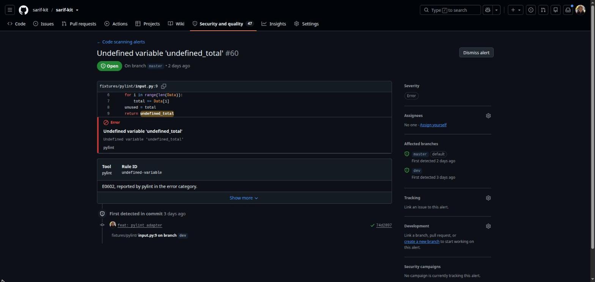The width and height of the screenshot is (595, 282).
Task: Switch to the Issues tab
Action: click(43, 24)
